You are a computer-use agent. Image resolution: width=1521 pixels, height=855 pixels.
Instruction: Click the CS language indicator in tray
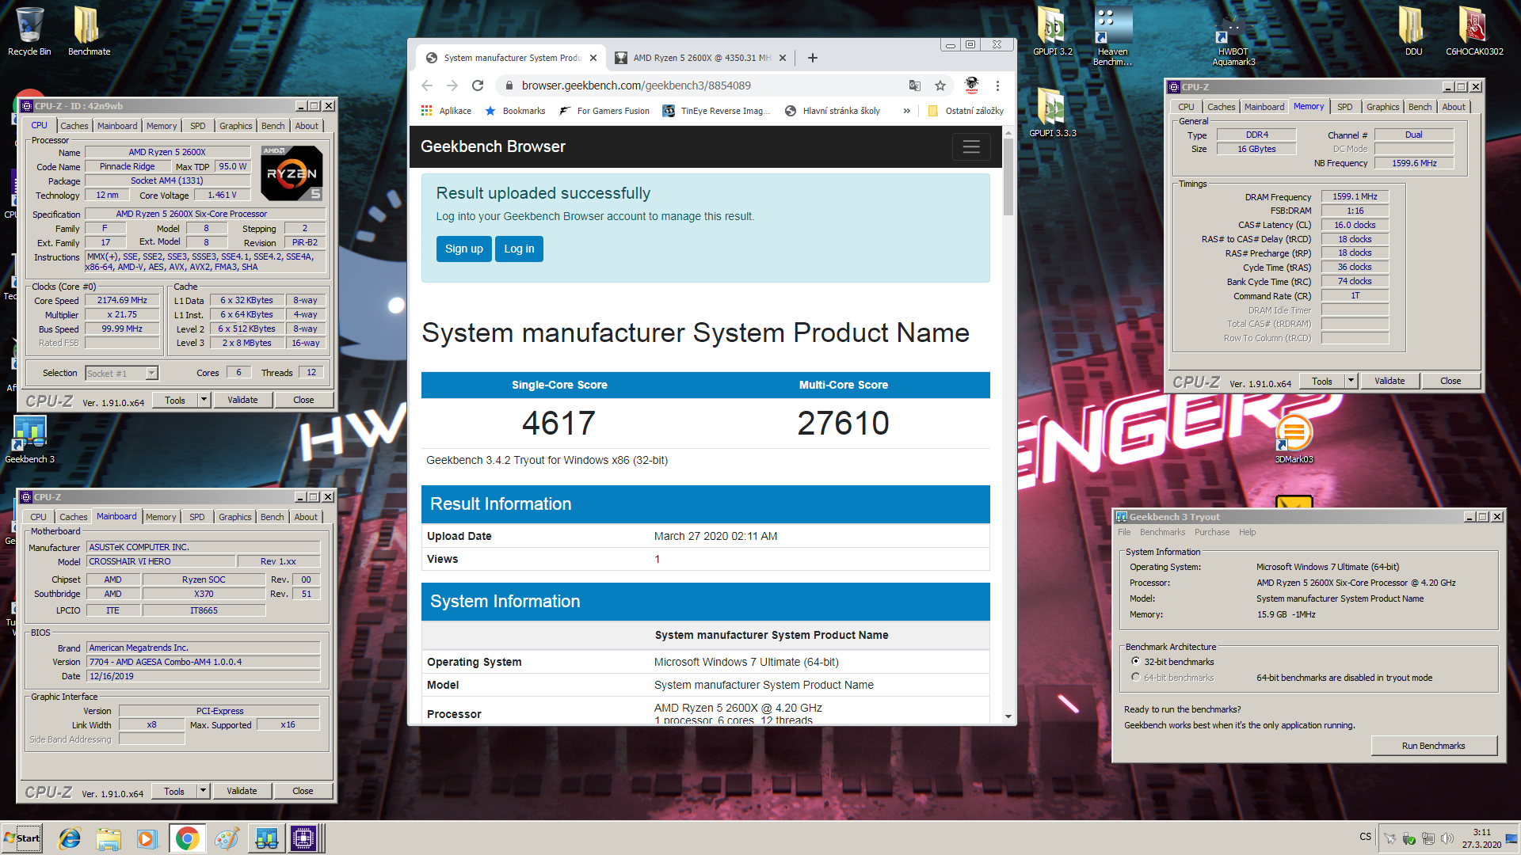pos(1366,837)
